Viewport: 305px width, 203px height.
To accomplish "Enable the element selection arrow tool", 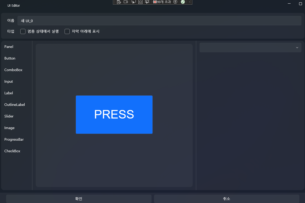I will pos(134,2).
